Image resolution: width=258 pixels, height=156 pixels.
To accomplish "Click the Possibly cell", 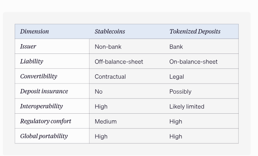I will [x=180, y=91].
